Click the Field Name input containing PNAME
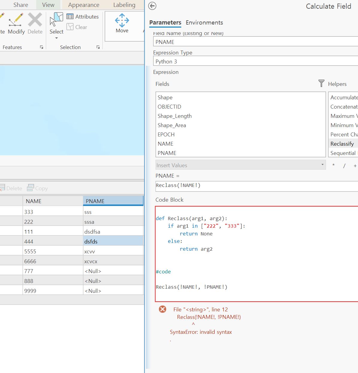 (x=256, y=42)
